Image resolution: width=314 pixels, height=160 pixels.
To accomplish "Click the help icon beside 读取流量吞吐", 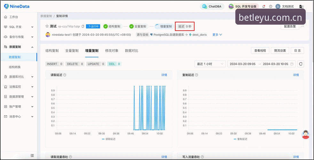I will 70,157.
